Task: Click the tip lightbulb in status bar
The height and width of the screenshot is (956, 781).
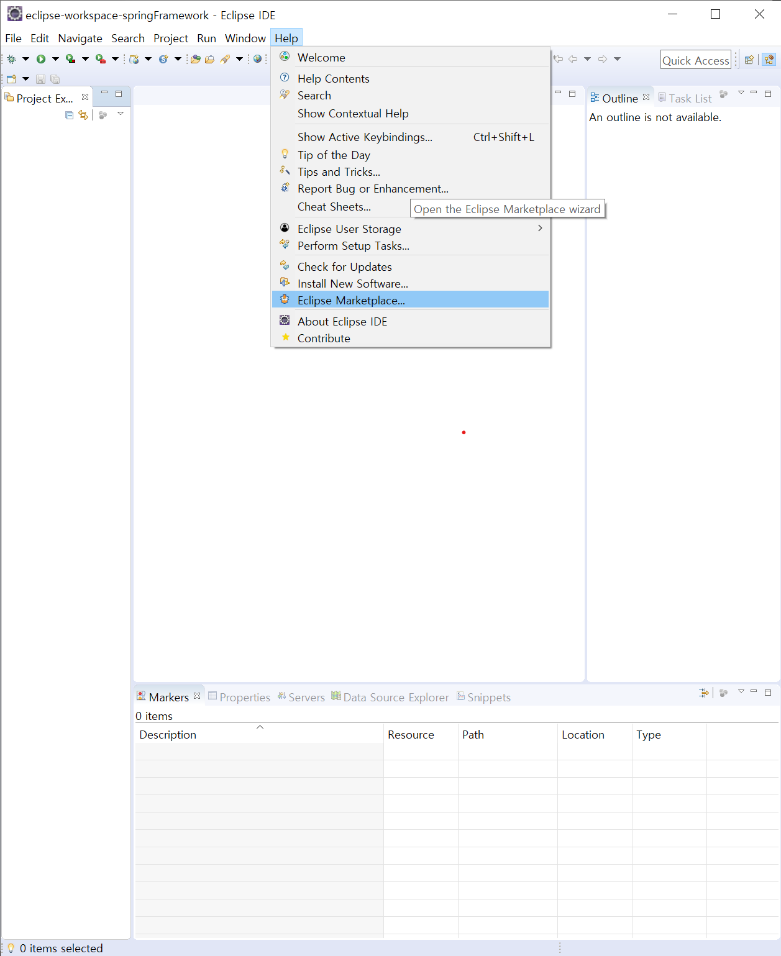Action: pyautogui.click(x=11, y=948)
